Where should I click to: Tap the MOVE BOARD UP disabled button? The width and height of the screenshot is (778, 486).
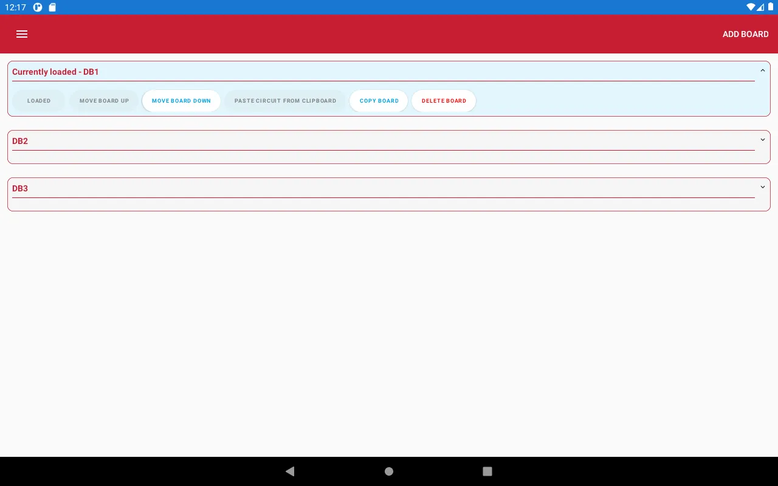[104, 101]
